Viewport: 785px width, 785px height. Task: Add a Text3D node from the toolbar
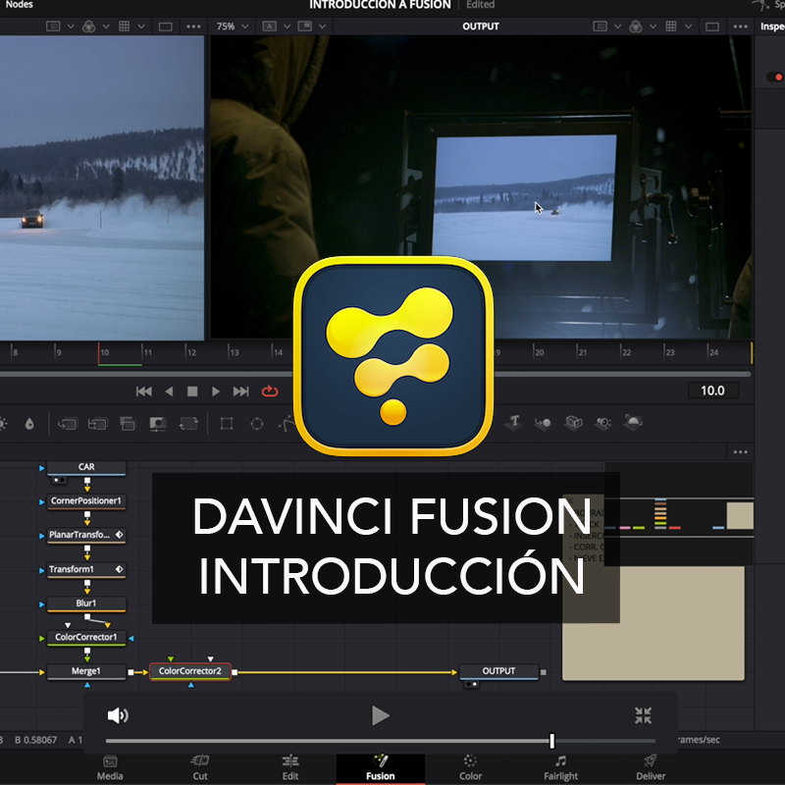[x=513, y=423]
